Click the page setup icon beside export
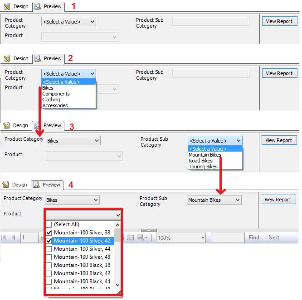The image size is (302, 300). coord(131,238)
